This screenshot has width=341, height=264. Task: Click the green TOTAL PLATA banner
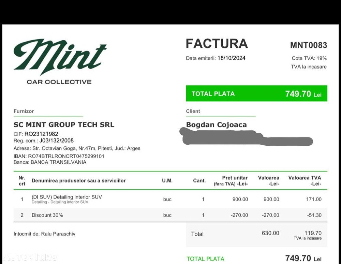tap(256, 93)
